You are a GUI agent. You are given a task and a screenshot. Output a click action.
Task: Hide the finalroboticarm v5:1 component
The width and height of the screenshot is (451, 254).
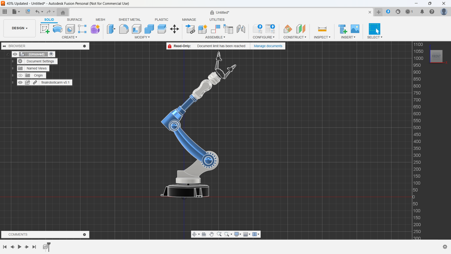(x=20, y=82)
